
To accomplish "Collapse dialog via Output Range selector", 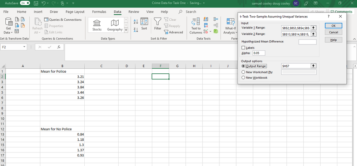I will point(313,66).
